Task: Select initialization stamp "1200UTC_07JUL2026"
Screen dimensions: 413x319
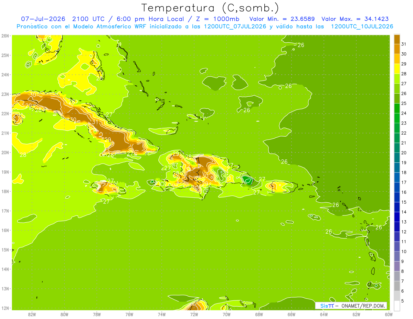Action: point(235,26)
